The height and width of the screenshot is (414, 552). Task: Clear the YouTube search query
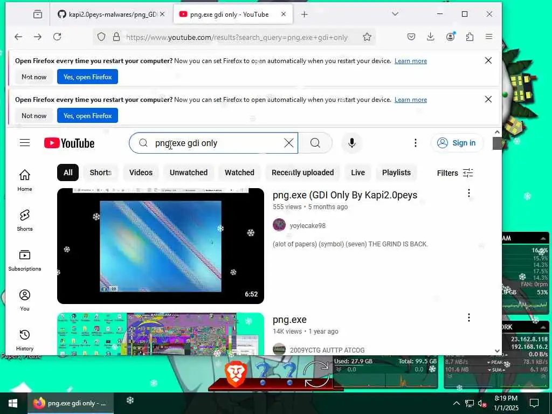289,143
